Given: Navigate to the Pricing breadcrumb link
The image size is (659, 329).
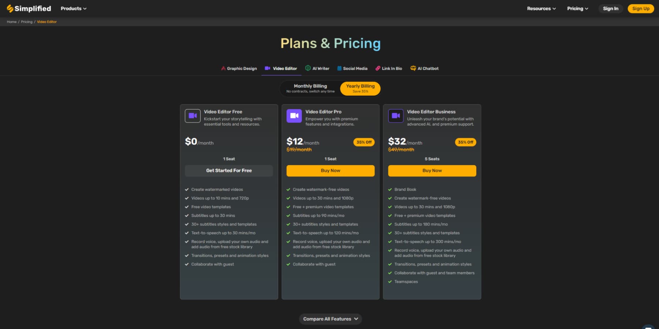Looking at the screenshot, I should [26, 22].
